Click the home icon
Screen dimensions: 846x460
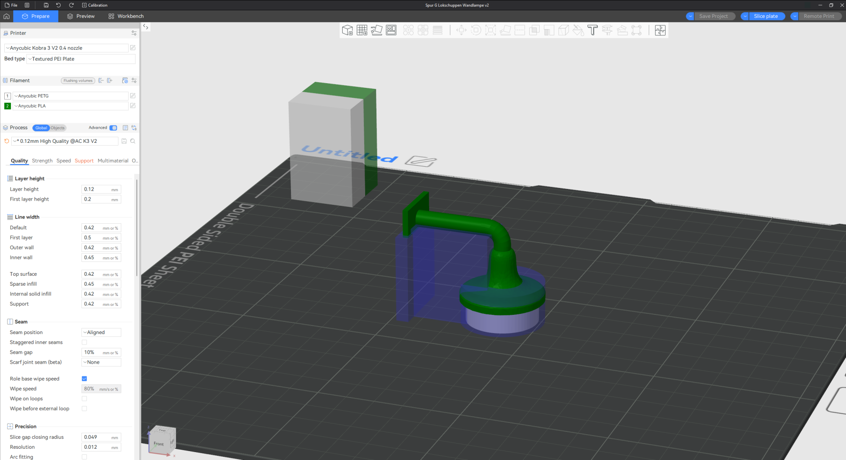7,16
